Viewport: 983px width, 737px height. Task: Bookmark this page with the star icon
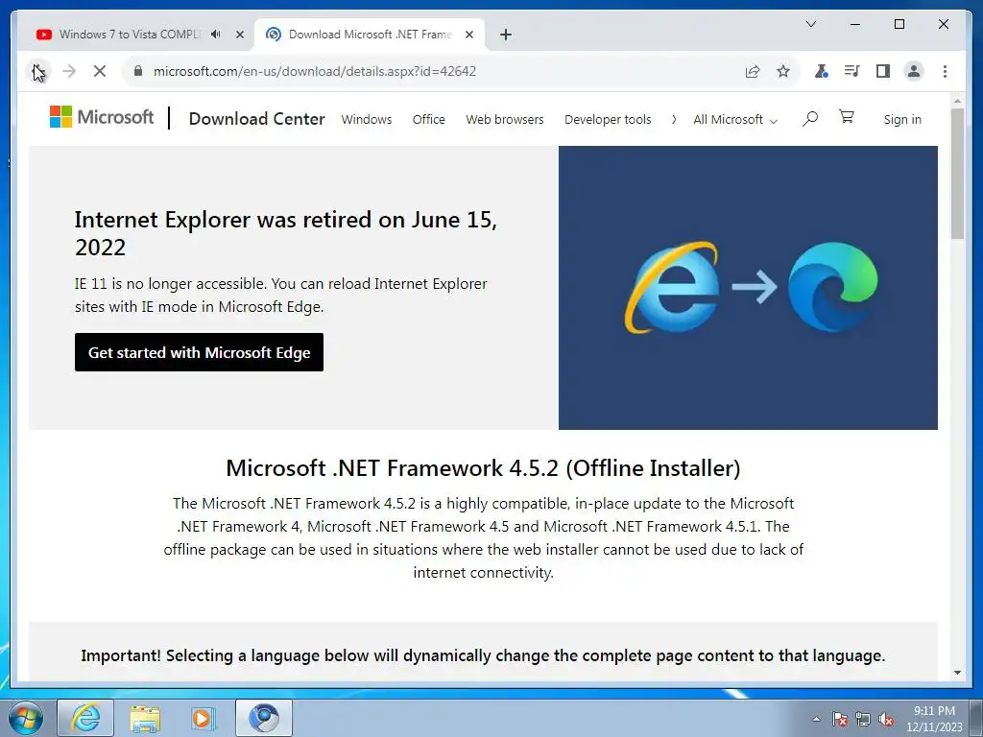pyautogui.click(x=783, y=71)
